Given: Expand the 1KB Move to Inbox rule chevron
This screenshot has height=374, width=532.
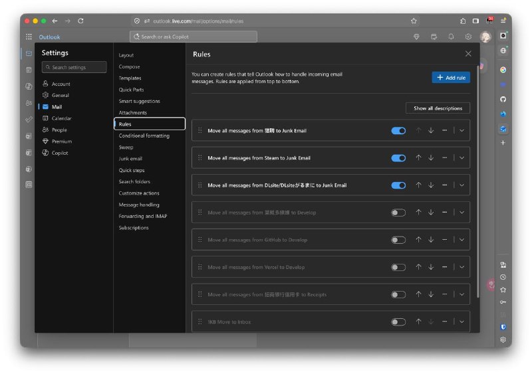Looking at the screenshot, I should [462, 322].
